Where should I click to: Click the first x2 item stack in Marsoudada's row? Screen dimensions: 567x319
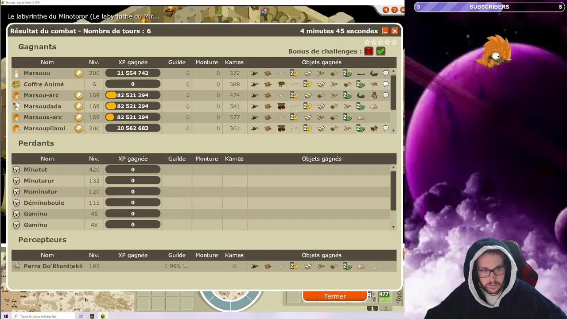(307, 106)
